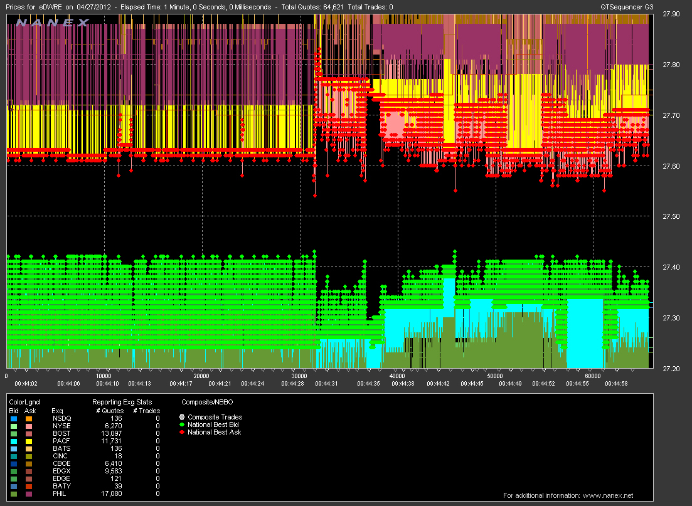Click the QTSequencer G3 title label
The height and width of the screenshot is (506, 692).
[x=627, y=6]
